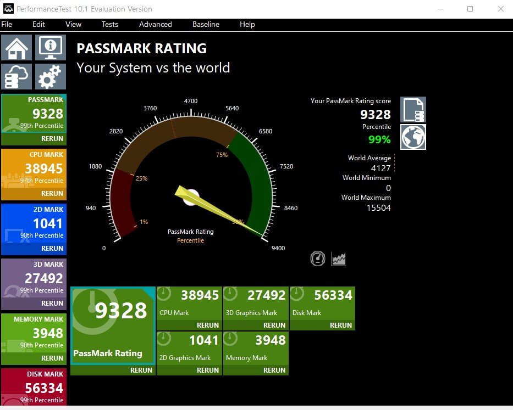
Task: Open the Edit menu
Action: click(38, 25)
